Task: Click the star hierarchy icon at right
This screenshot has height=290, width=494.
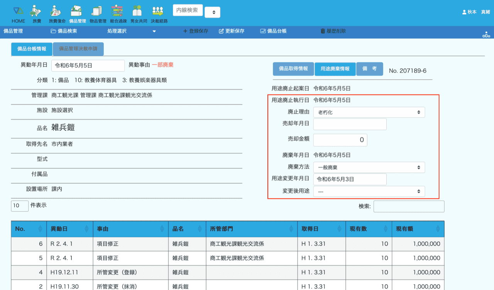Action: pyautogui.click(x=486, y=35)
